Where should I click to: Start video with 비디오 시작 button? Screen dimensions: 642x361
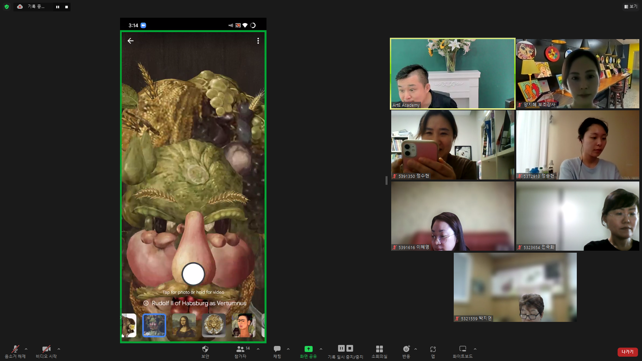click(x=46, y=352)
